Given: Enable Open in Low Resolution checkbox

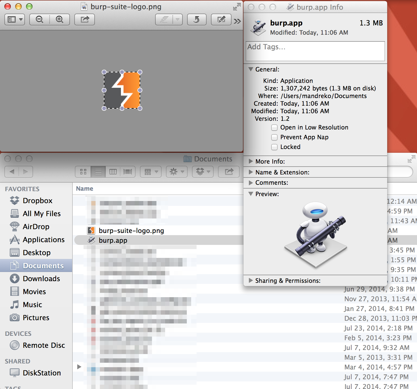Looking at the screenshot, I should point(274,128).
